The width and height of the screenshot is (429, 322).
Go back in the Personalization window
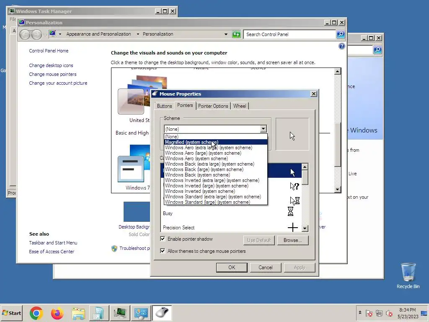(25, 34)
